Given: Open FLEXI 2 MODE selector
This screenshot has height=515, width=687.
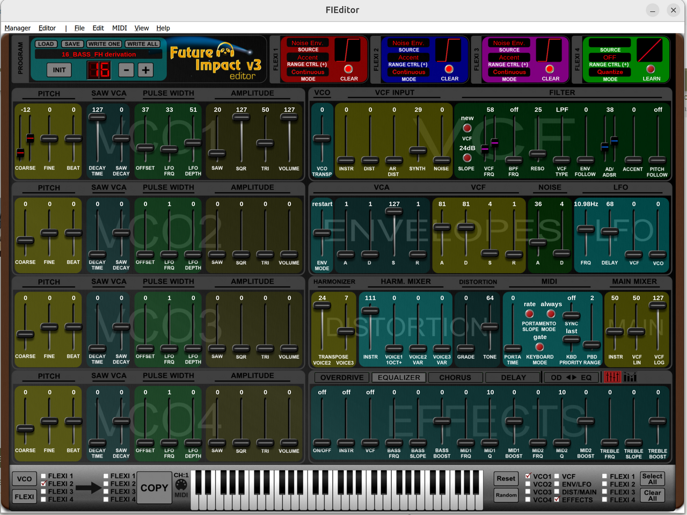Looking at the screenshot, I should (408, 72).
